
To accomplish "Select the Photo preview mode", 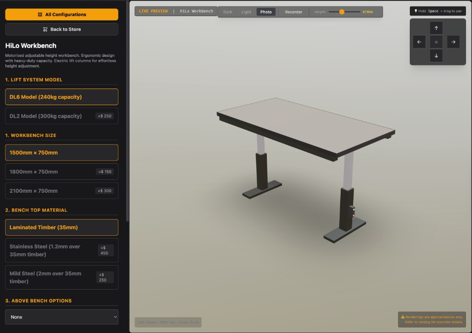I will coord(266,12).
